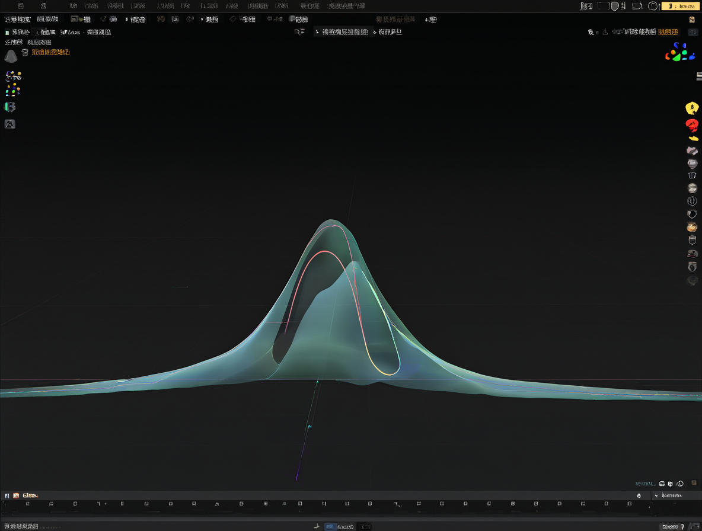Click the circle icon beside the yellow button

653,7
